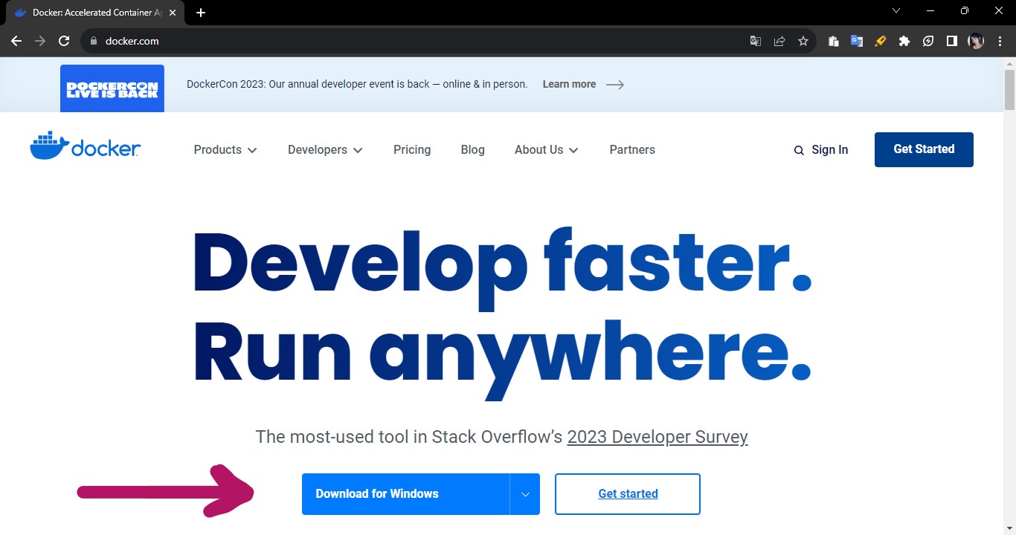The width and height of the screenshot is (1016, 535).
Task: Expand the Products menu
Action: click(x=225, y=149)
